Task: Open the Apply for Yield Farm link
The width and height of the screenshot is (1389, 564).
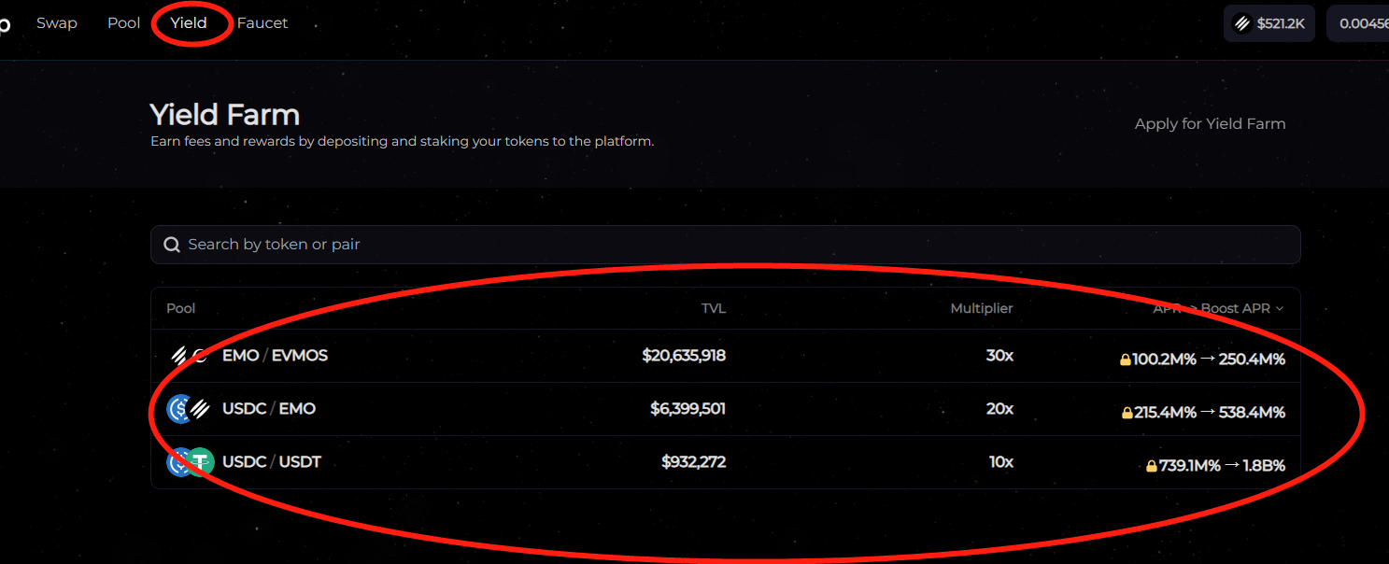Action: coord(1210,123)
